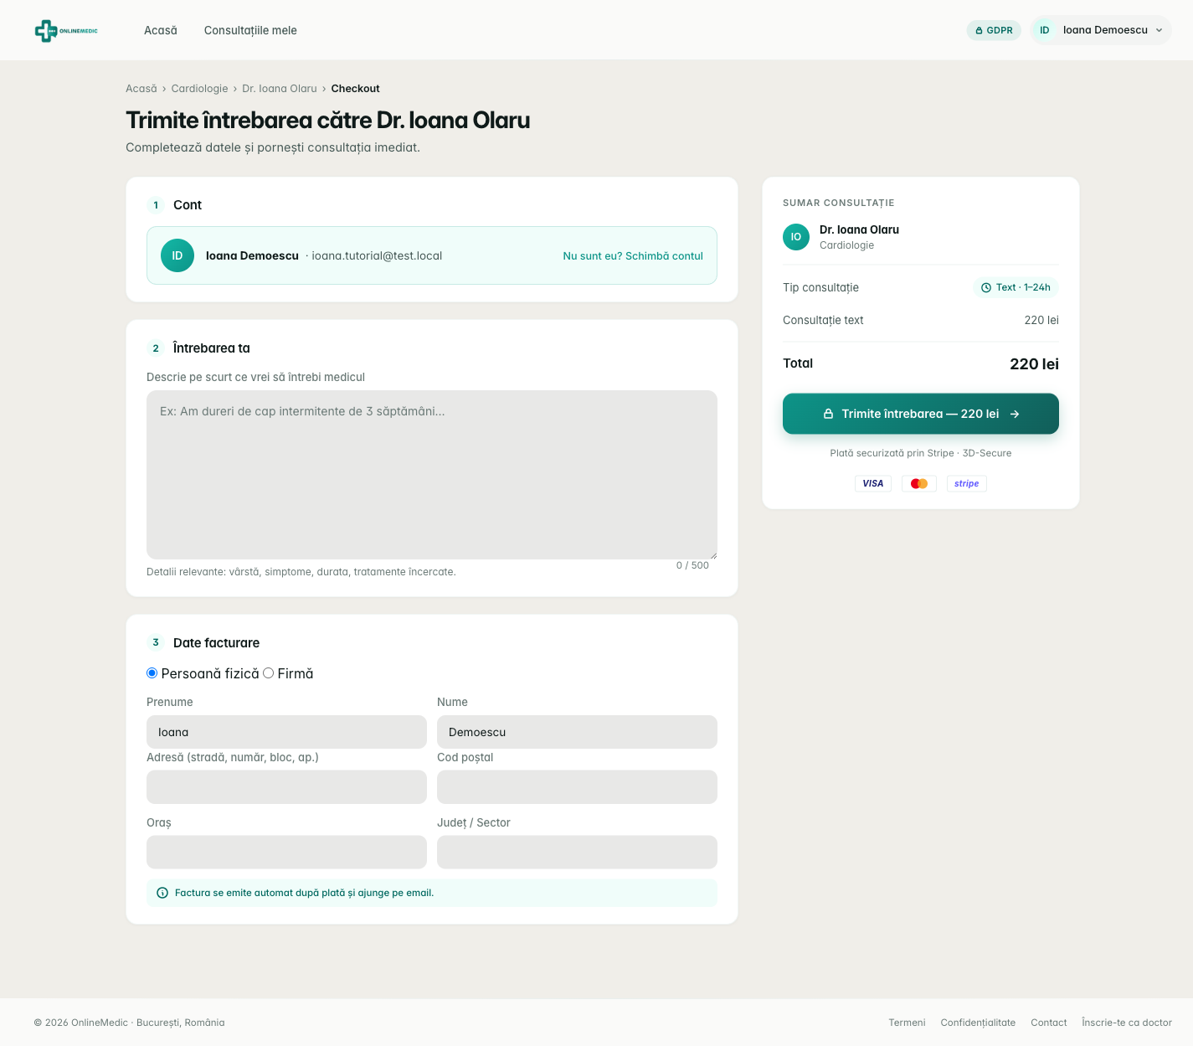Open Dr. Ioana Olaru breadcrumb
The height and width of the screenshot is (1046, 1193).
point(280,89)
